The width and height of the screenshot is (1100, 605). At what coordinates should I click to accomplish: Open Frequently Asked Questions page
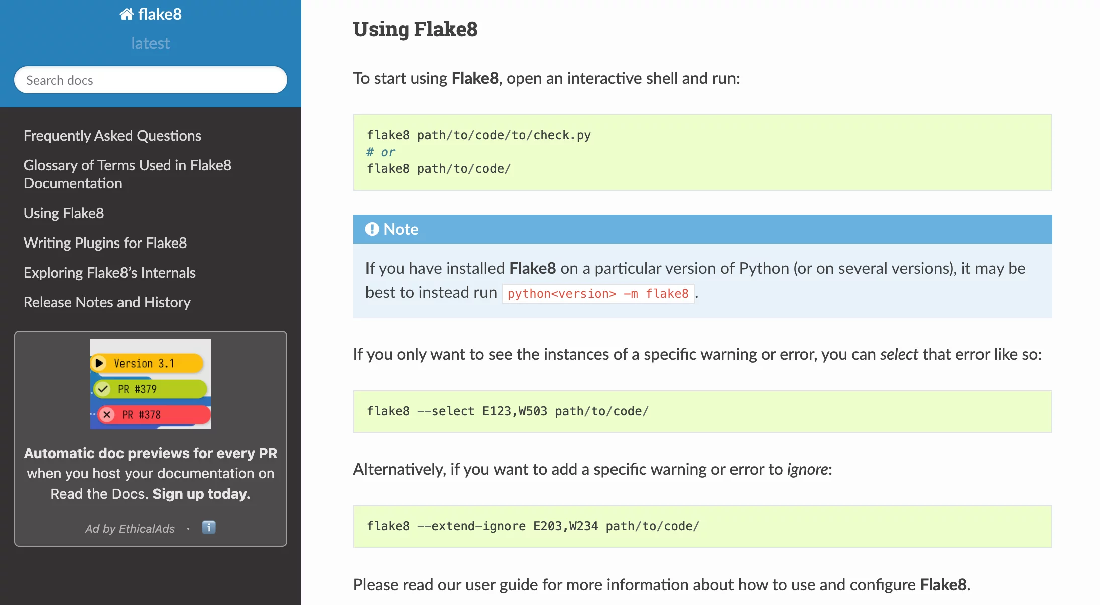point(112,136)
